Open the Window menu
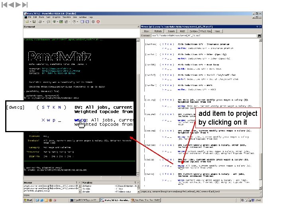287x215 pixels. 83,17
